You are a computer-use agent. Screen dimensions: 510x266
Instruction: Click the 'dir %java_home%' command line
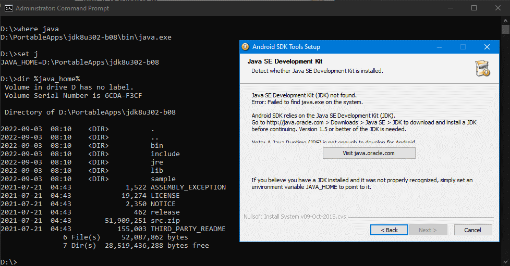click(x=40, y=79)
